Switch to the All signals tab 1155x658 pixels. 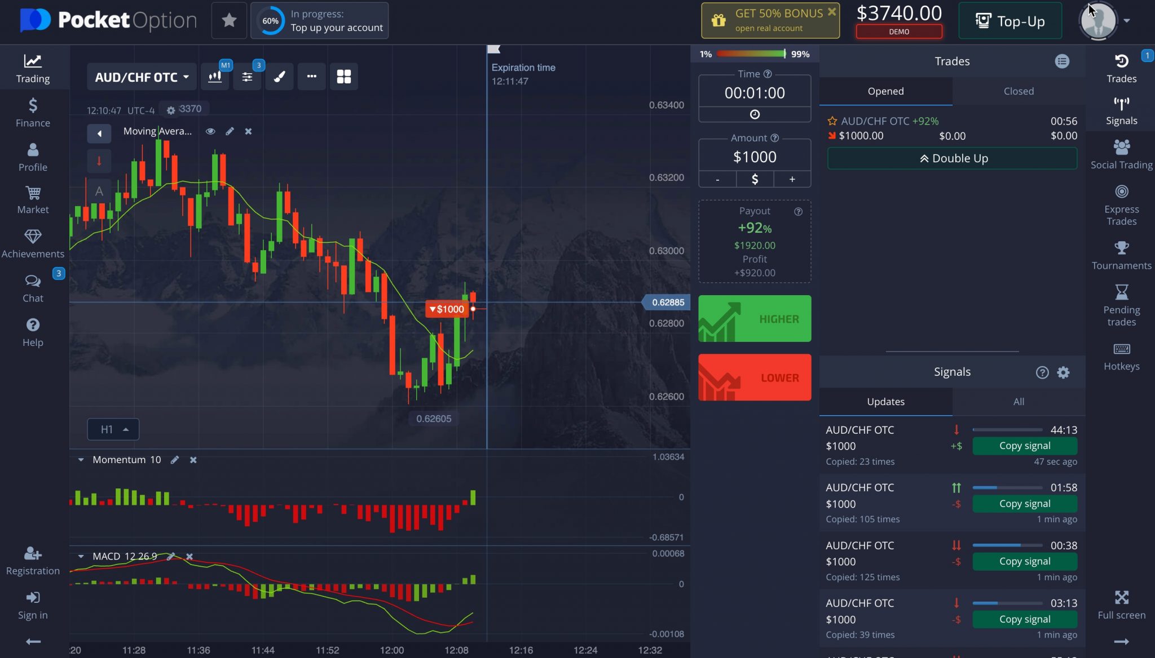1019,401
